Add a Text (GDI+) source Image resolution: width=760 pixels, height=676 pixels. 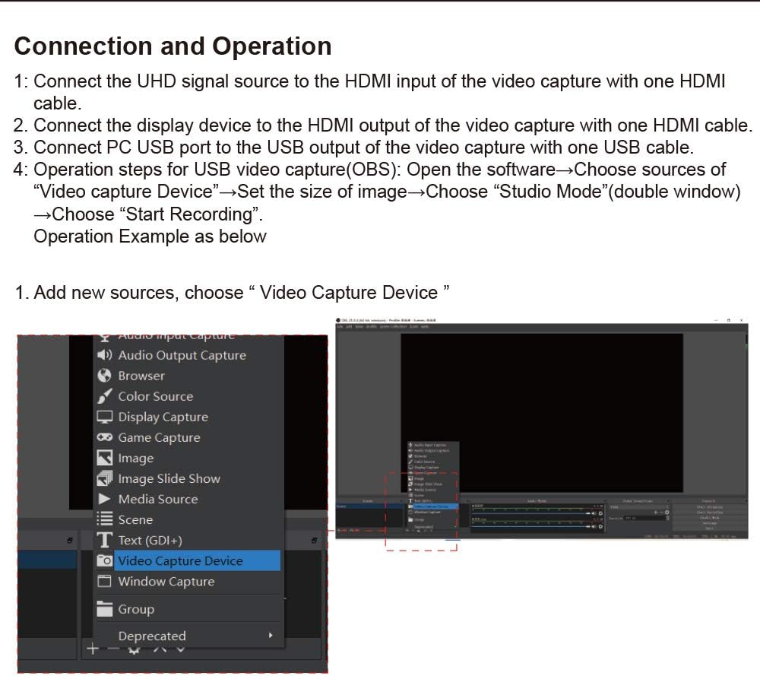pyautogui.click(x=187, y=540)
